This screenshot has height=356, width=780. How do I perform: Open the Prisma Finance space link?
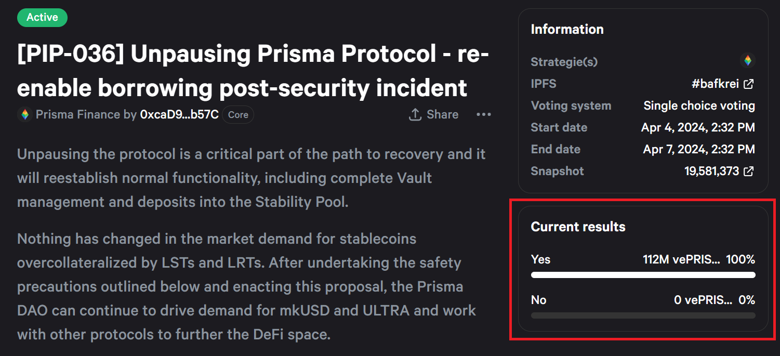pyautogui.click(x=77, y=114)
